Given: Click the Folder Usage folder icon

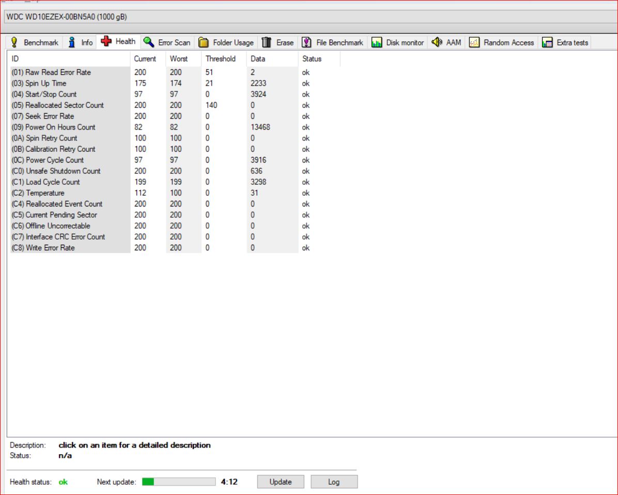Looking at the screenshot, I should 204,42.
